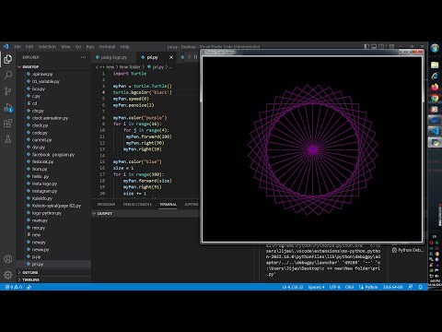This screenshot has width=442, height=332.
Task: Open facebook pogram.py in explorer
Action: click(53, 155)
